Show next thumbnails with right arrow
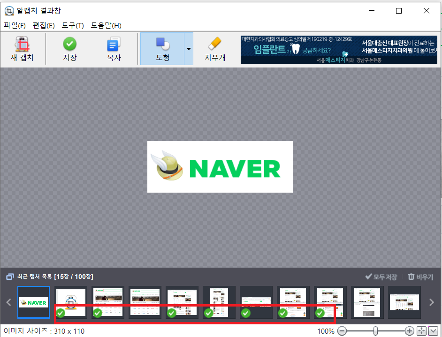Screen dimensions: 442x337 click(x=432, y=302)
